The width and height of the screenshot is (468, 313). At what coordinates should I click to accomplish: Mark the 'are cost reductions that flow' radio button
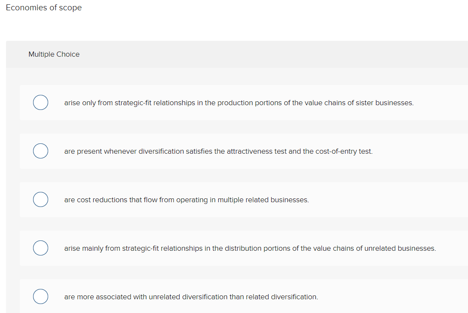[40, 200]
